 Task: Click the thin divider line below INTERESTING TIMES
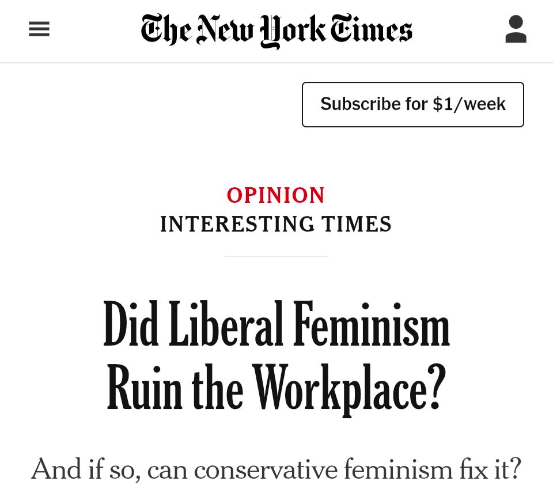[x=276, y=256]
